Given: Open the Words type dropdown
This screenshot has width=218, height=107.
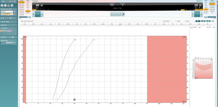Looking at the screenshot, I should pyautogui.click(x=181, y=21).
